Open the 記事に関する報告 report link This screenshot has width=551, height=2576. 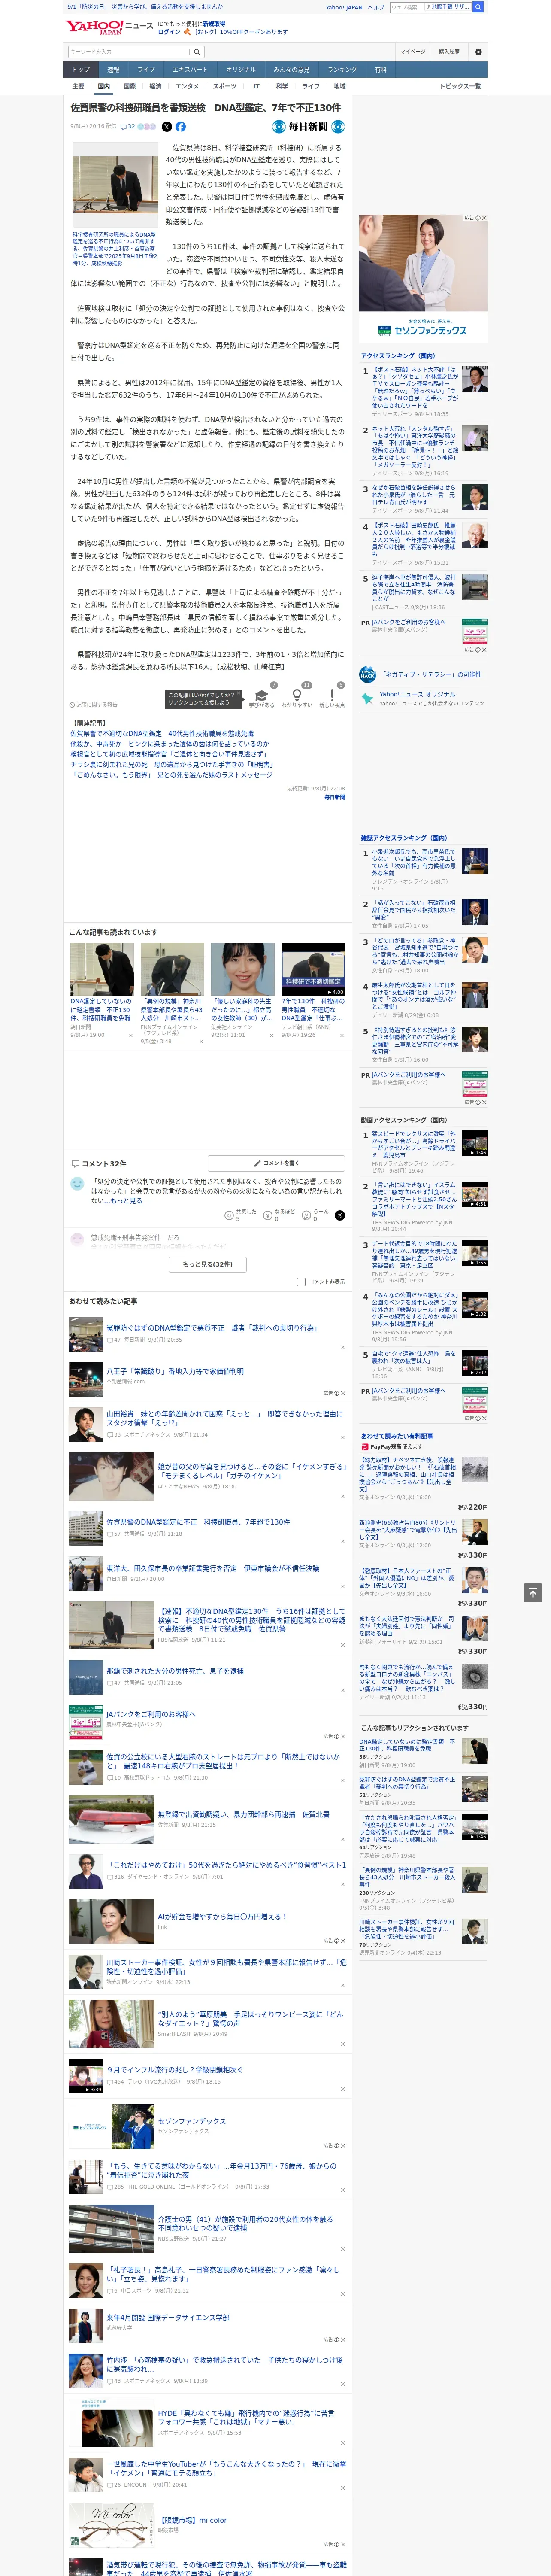94,705
